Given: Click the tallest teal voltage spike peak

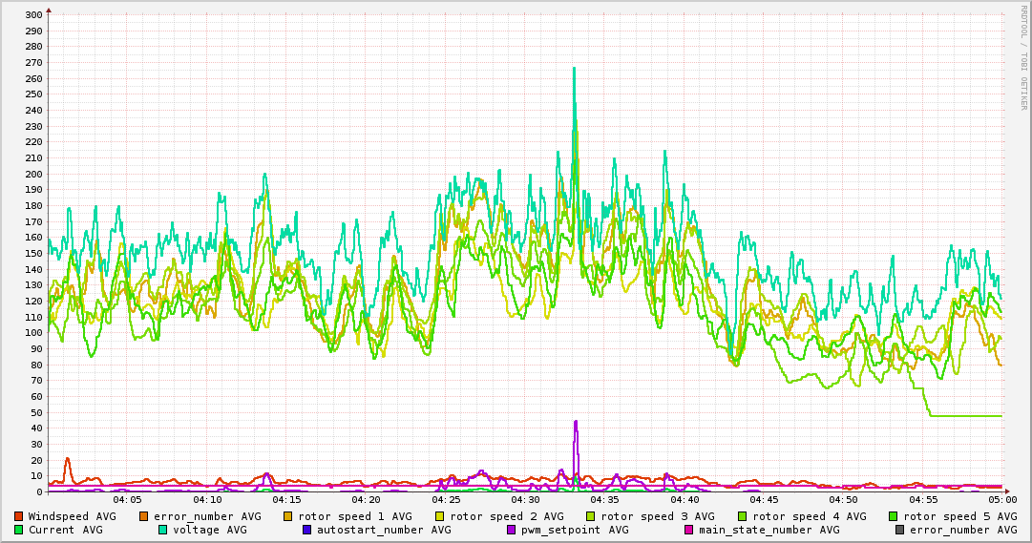Looking at the screenshot, I should (x=574, y=69).
